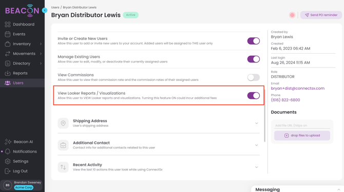The width and height of the screenshot is (344, 192).
Task: Click the Send PO reminder button
Action: click(321, 15)
